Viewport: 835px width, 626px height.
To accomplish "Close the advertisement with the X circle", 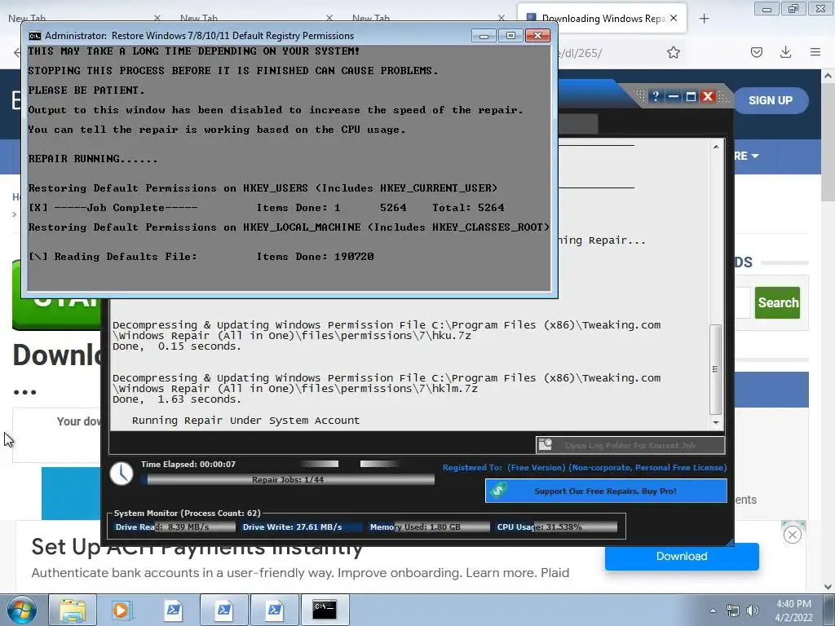I will (x=793, y=535).
